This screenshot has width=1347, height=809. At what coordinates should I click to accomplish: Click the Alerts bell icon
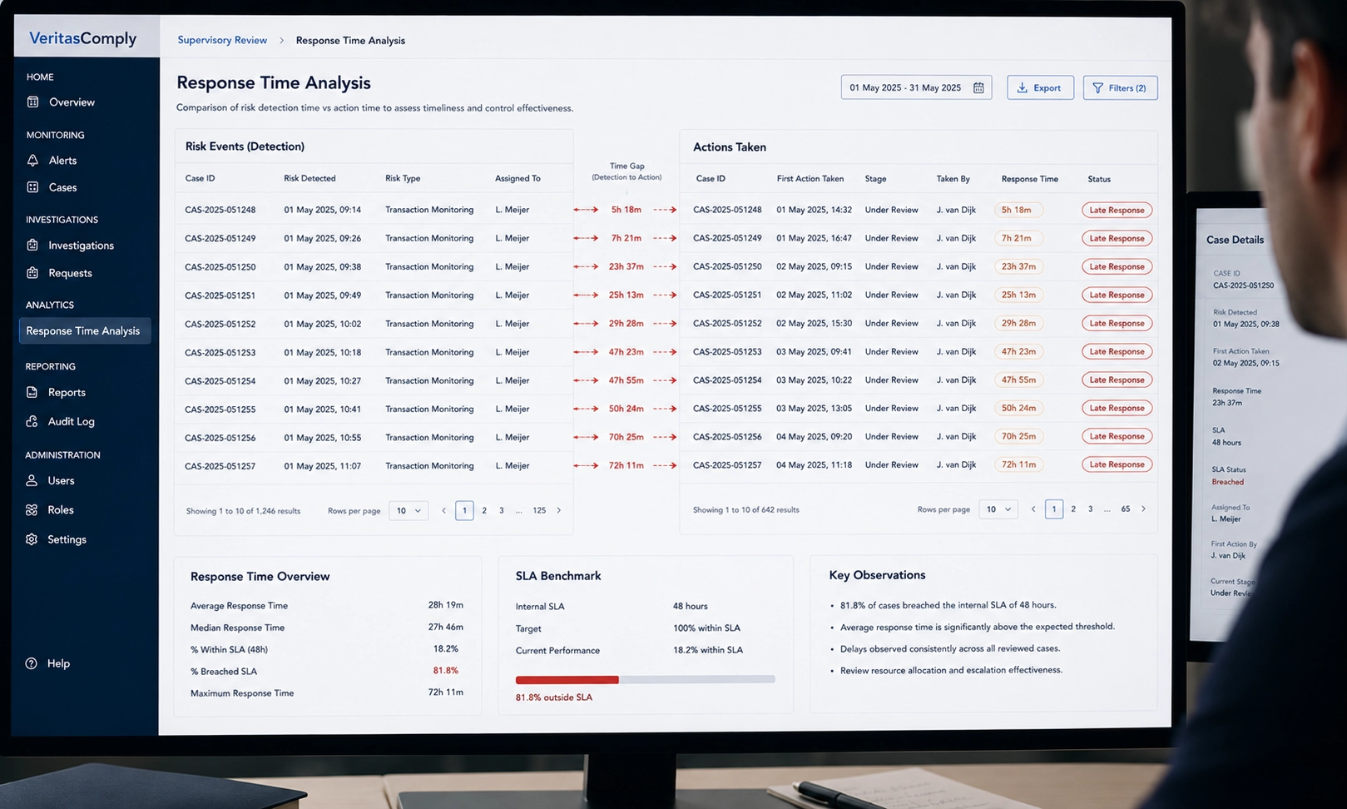pyautogui.click(x=32, y=160)
